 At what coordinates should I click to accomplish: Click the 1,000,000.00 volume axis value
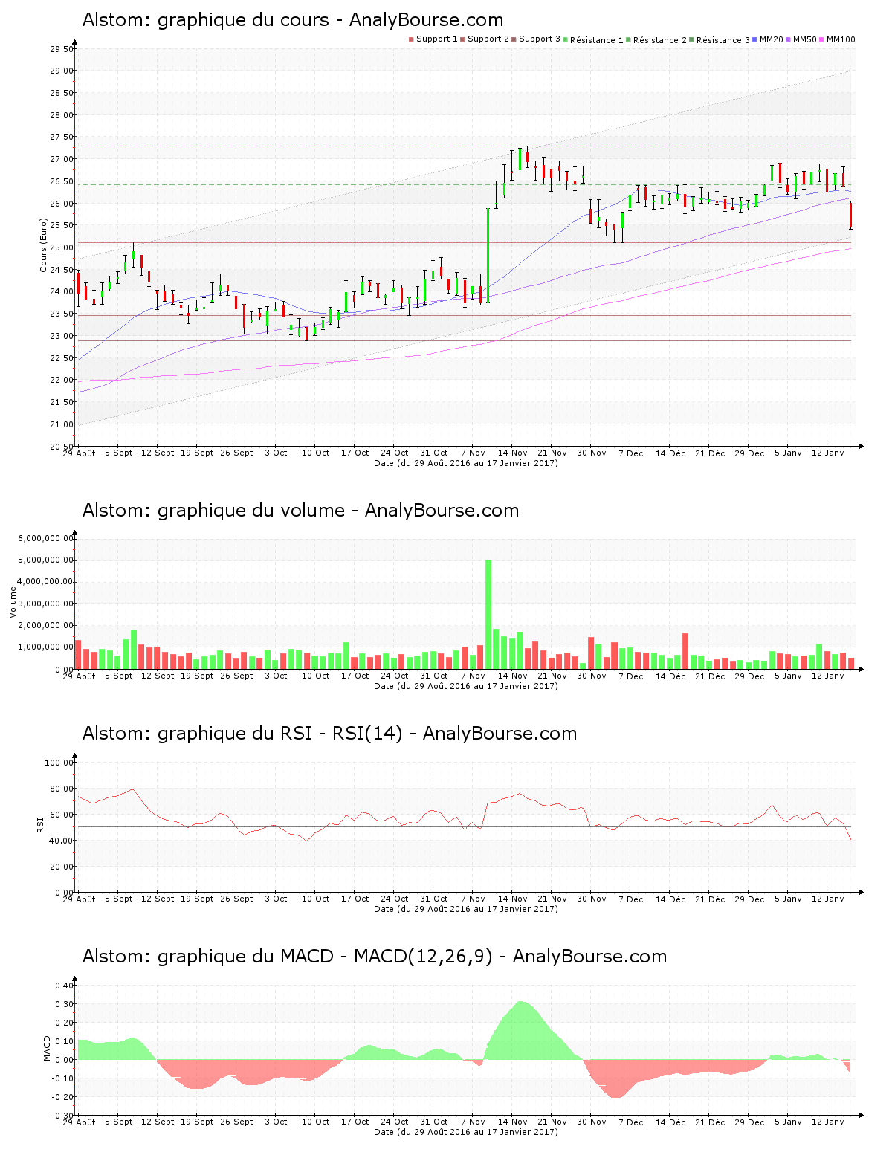(45, 647)
